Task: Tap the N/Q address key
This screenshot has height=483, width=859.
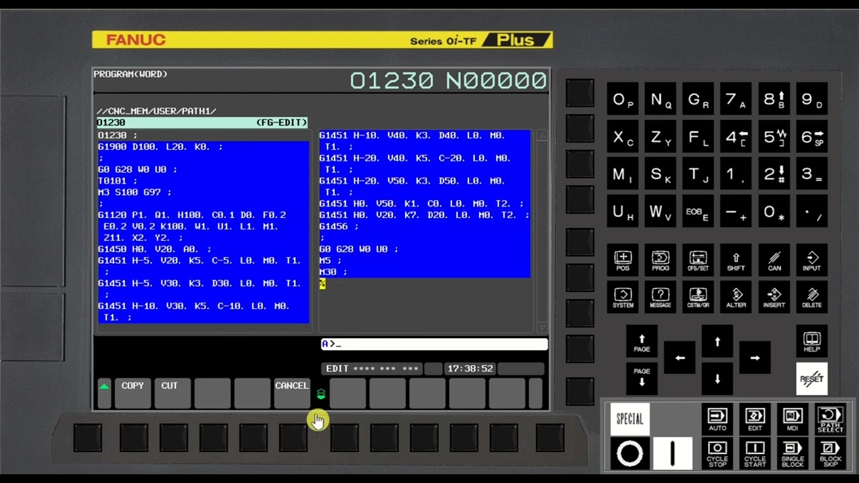Action: [660, 100]
